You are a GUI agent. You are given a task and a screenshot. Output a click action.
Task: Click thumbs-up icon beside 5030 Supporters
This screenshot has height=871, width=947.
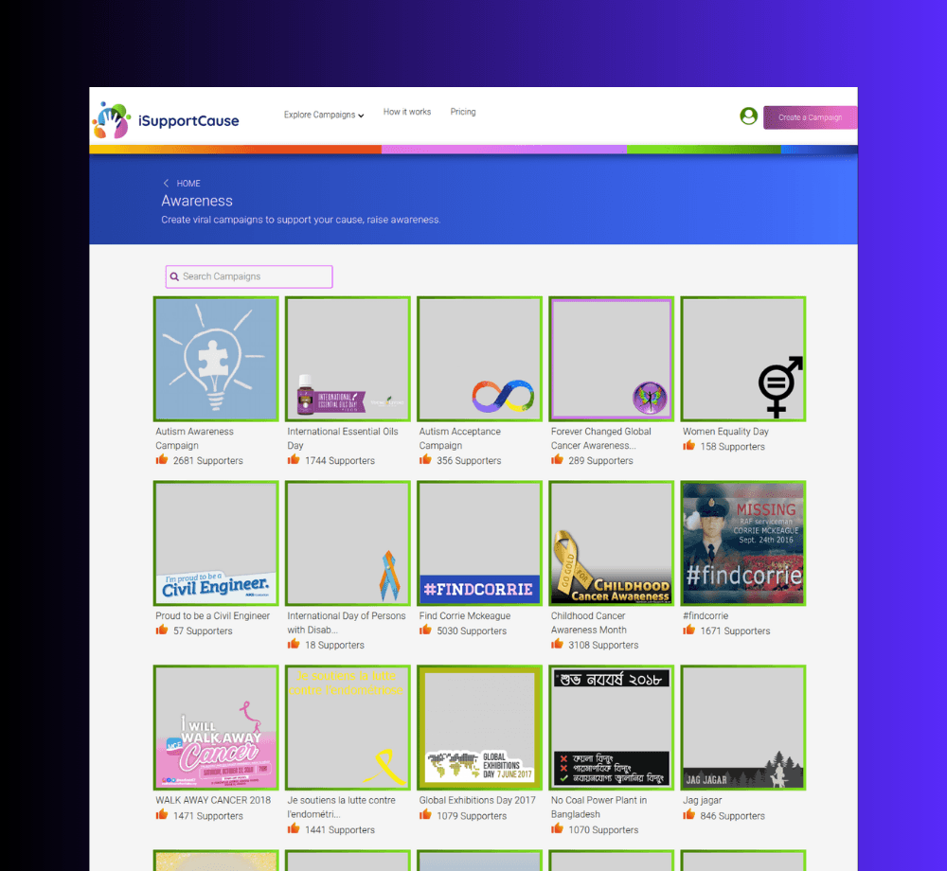point(425,631)
